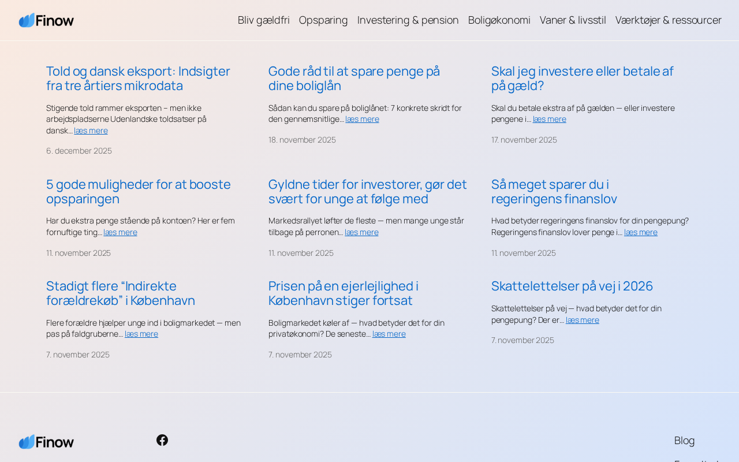Image resolution: width=739 pixels, height=462 pixels.
Task: Open 'Så meget sparer du i regeringens finanslov'
Action: [x=554, y=192]
